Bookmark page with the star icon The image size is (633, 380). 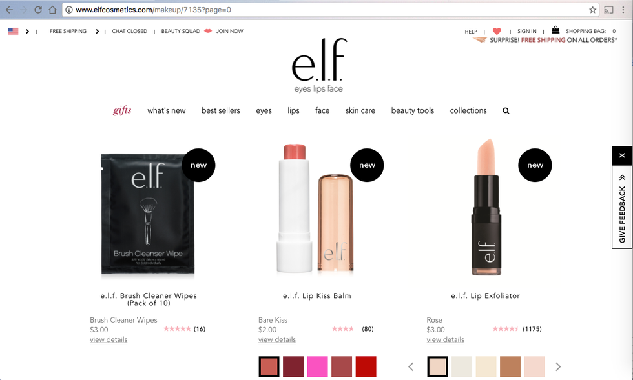pyautogui.click(x=592, y=10)
